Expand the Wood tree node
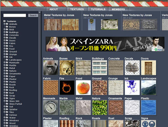This screenshot has width=168, height=127. pyautogui.click(x=4, y=123)
